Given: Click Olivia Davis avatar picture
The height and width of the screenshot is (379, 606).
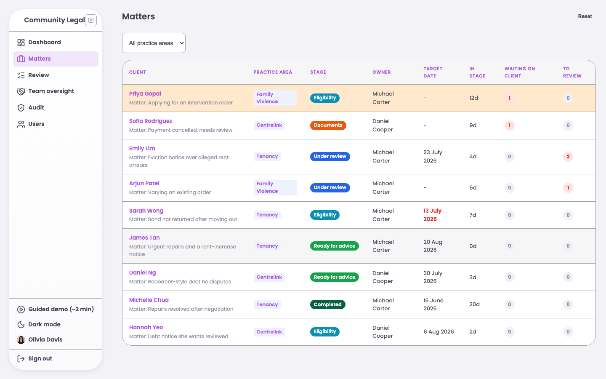Looking at the screenshot, I should pyautogui.click(x=21, y=340).
